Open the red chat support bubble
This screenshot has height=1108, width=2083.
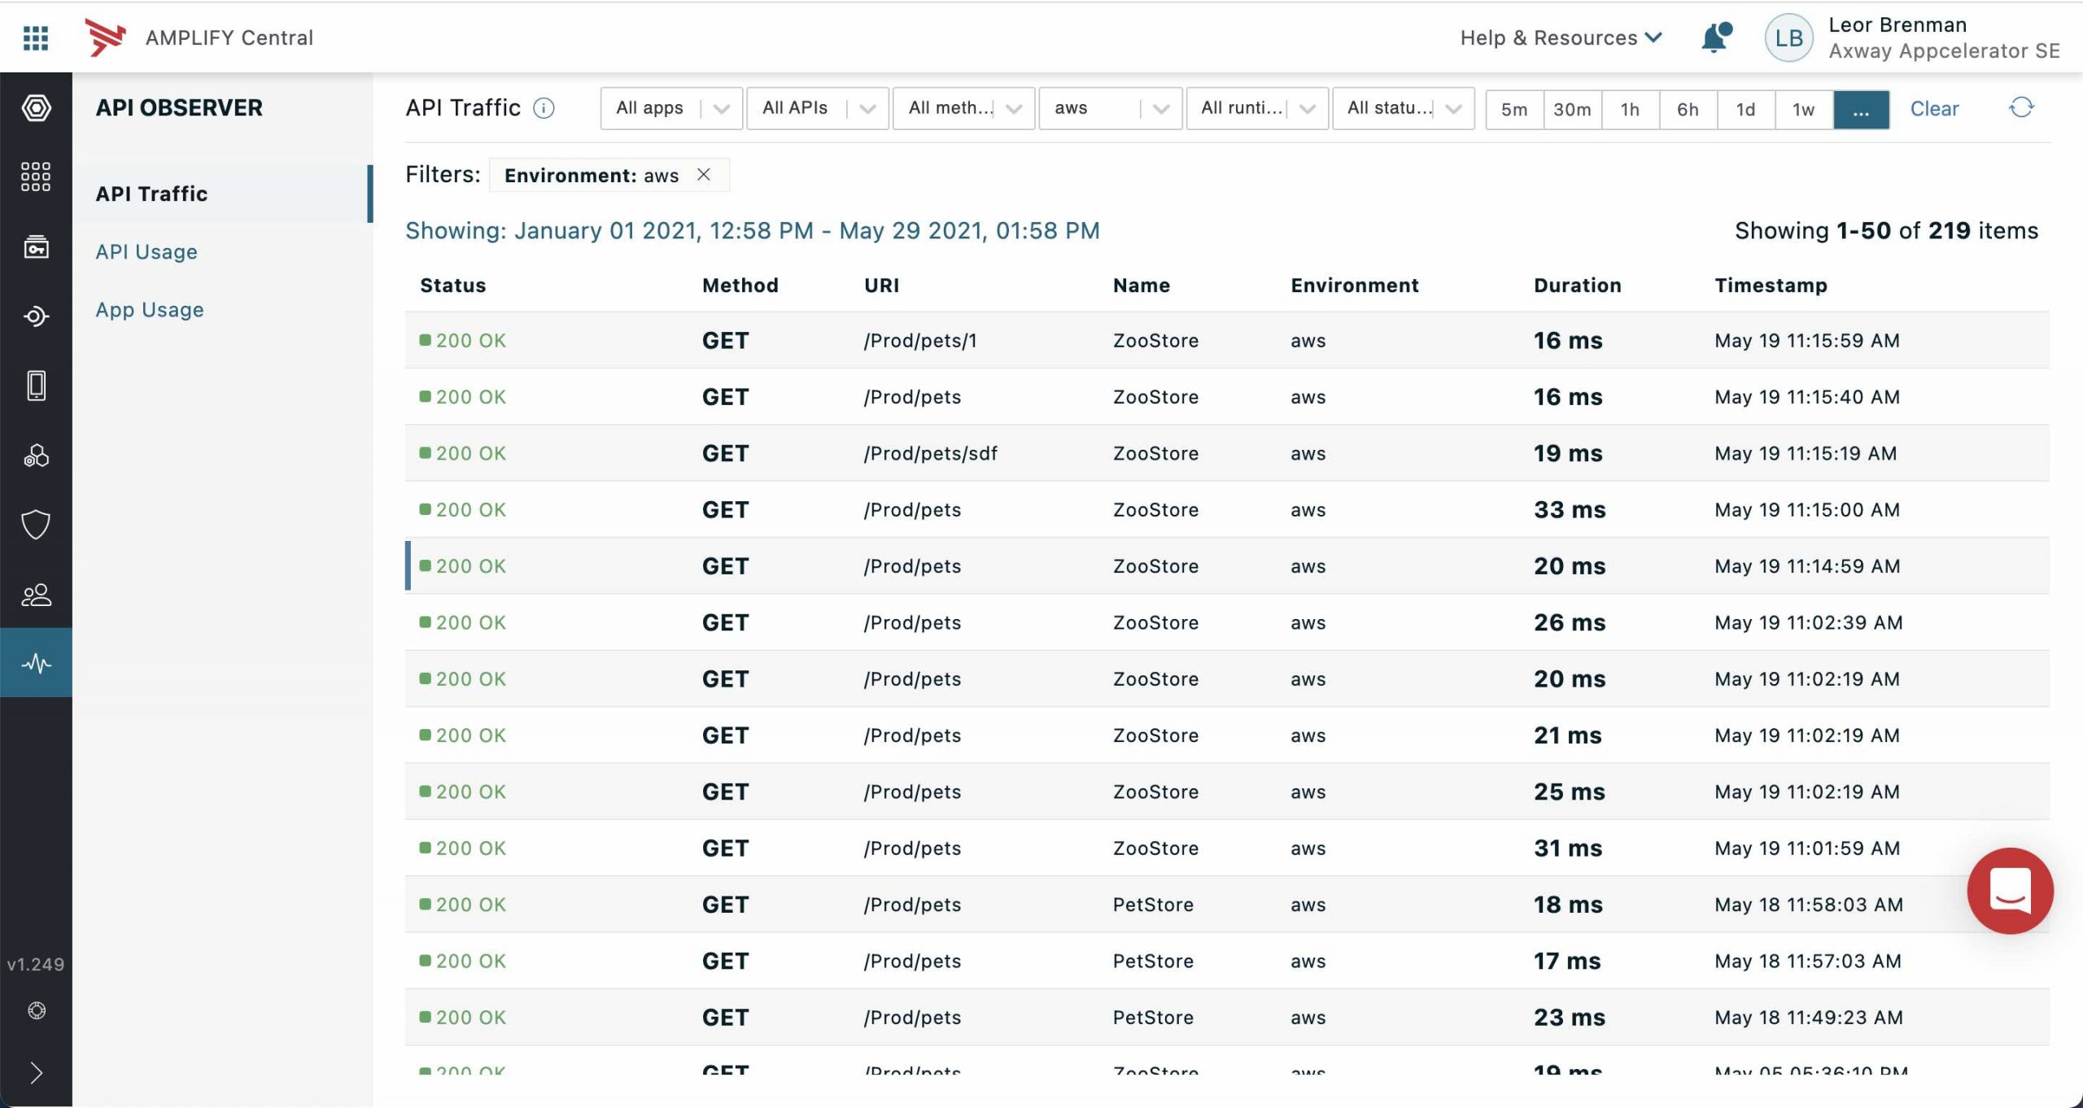click(2010, 891)
